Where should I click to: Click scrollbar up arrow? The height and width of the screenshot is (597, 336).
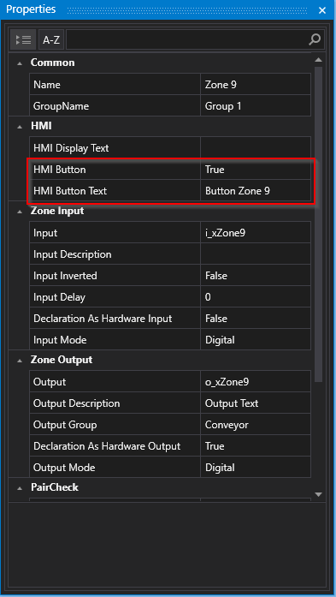tap(319, 60)
